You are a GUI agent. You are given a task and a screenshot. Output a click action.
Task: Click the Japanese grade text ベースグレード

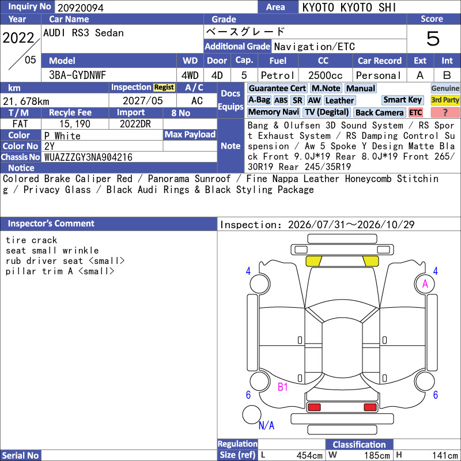tap(245, 31)
